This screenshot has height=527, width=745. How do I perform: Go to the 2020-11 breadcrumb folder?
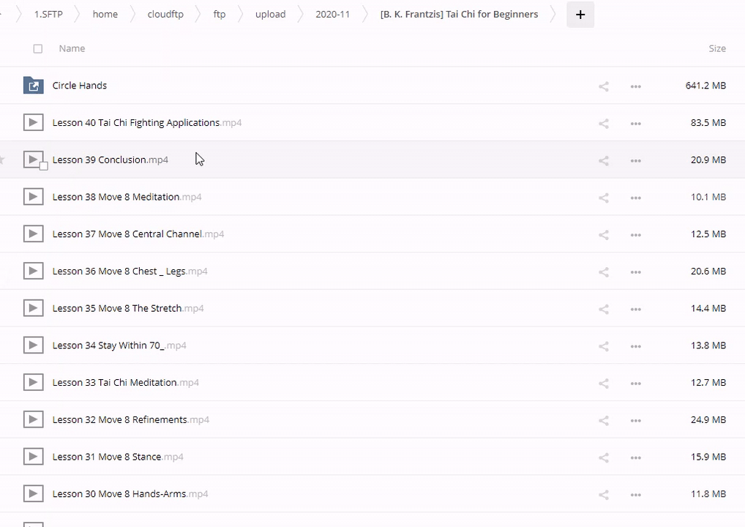tap(332, 15)
